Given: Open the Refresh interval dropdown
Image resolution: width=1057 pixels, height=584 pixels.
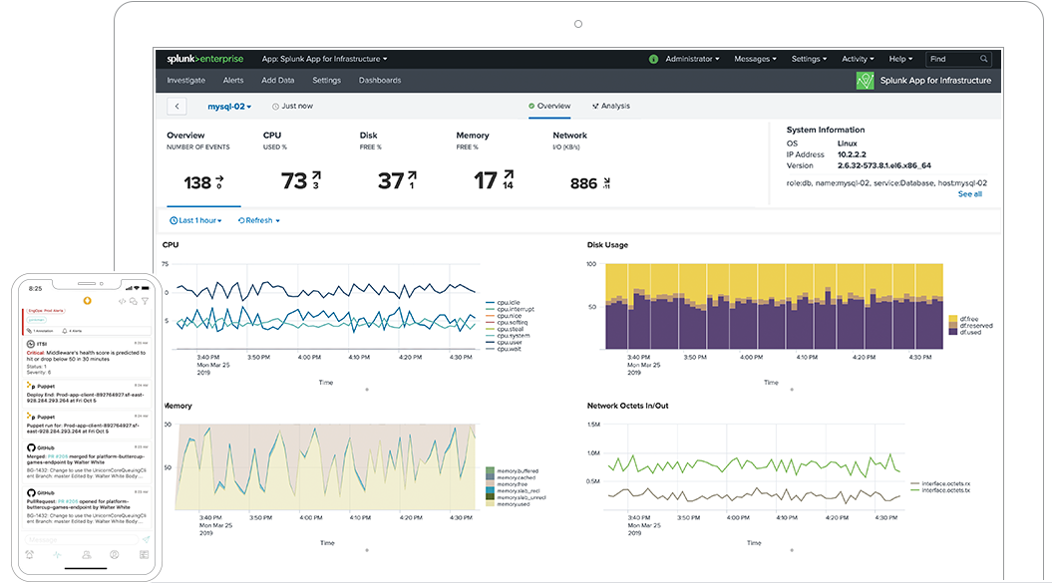Looking at the screenshot, I should [x=259, y=221].
